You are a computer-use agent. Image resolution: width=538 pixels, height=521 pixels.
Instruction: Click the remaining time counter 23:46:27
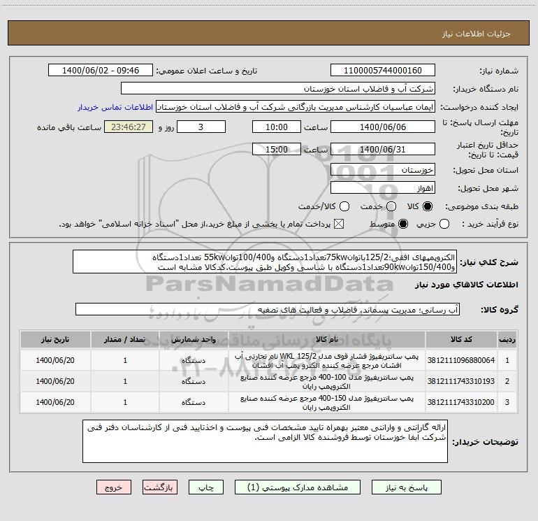[x=129, y=127]
